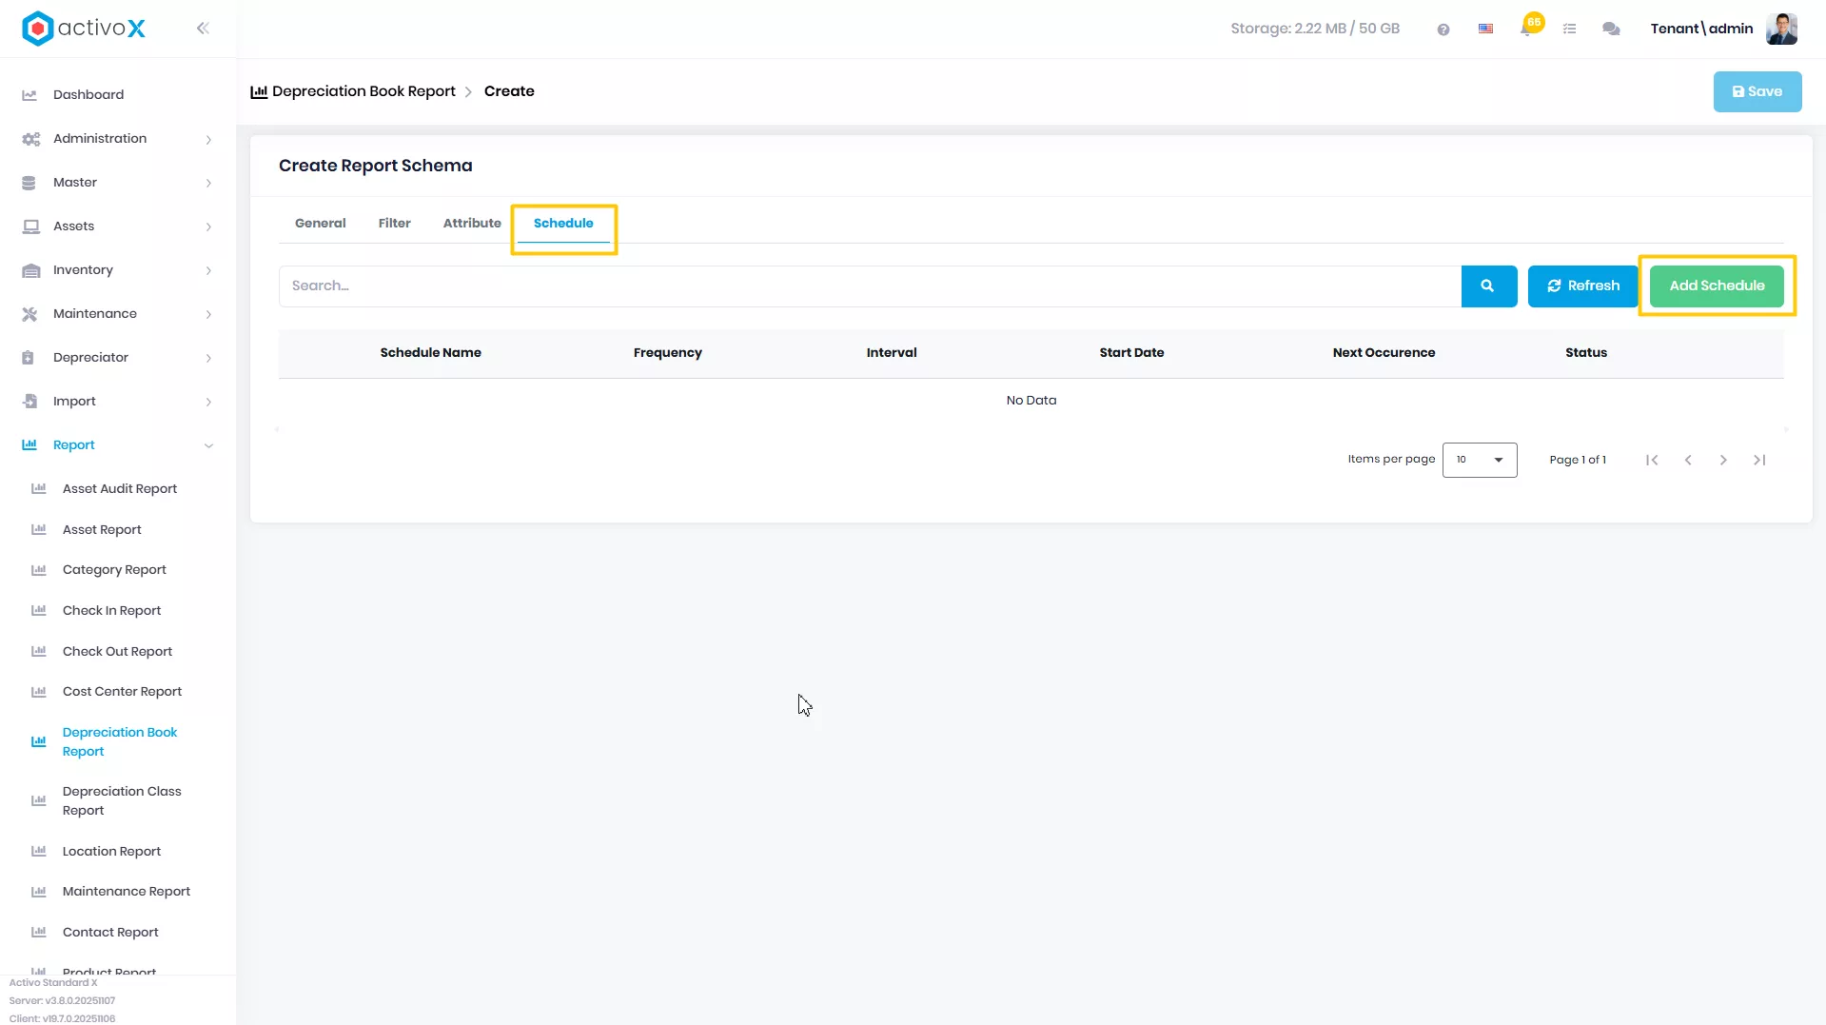
Task: Click the Inventory warehouse icon
Action: point(30,270)
